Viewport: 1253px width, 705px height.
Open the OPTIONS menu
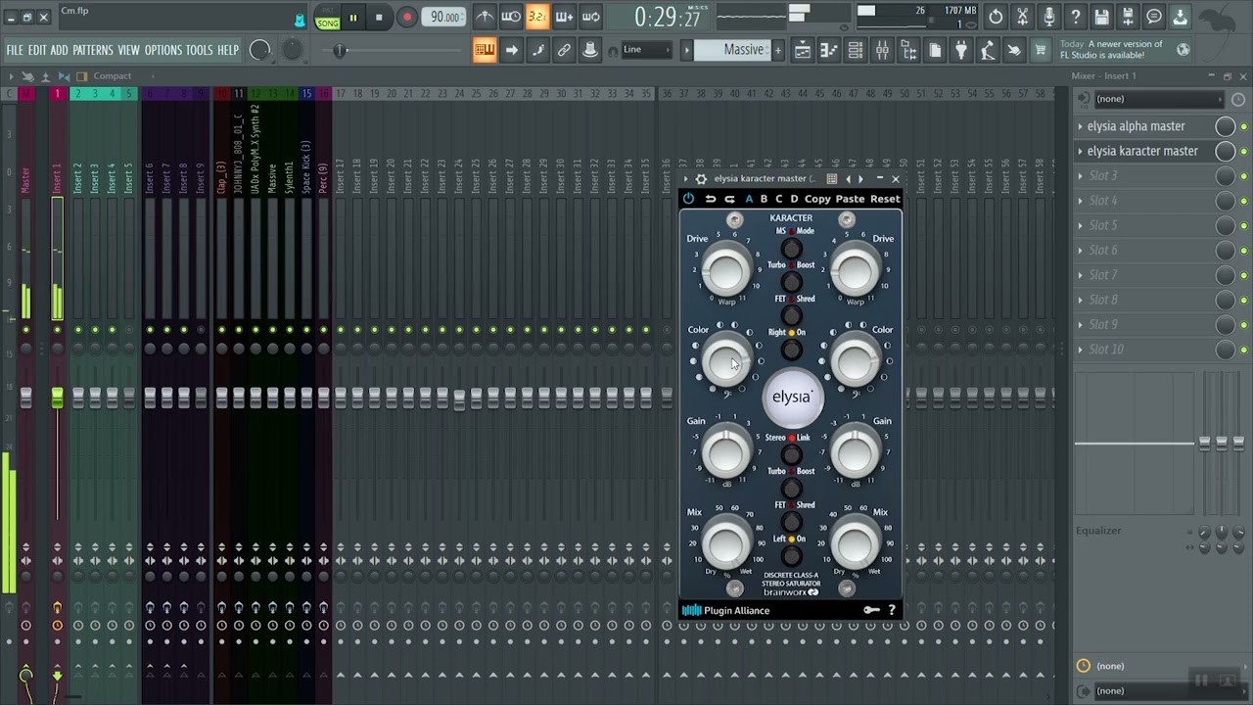(163, 50)
